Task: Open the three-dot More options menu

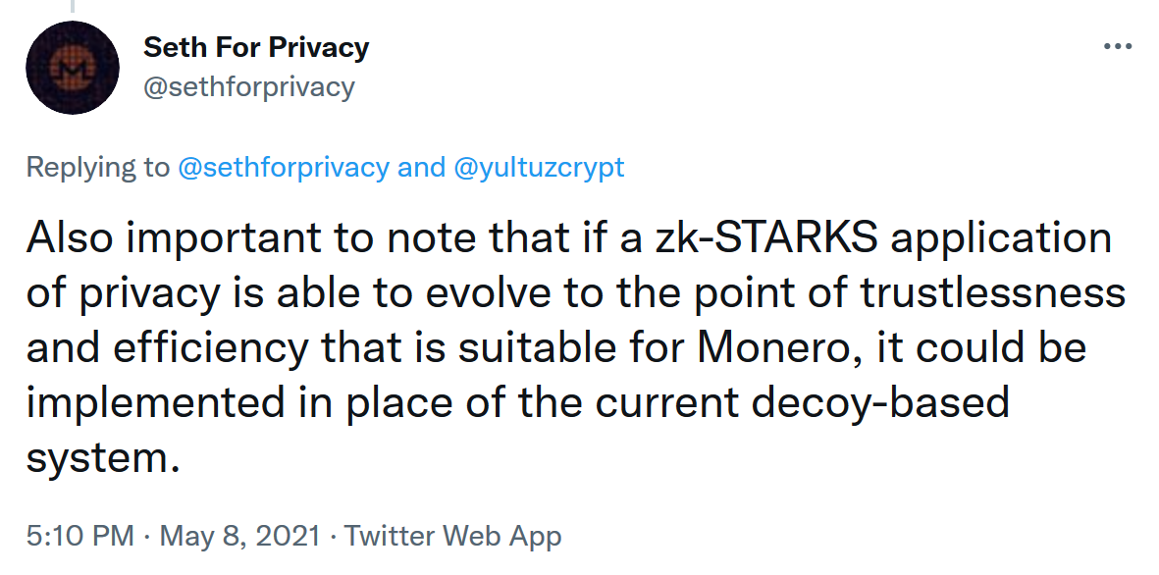Action: tap(1119, 47)
